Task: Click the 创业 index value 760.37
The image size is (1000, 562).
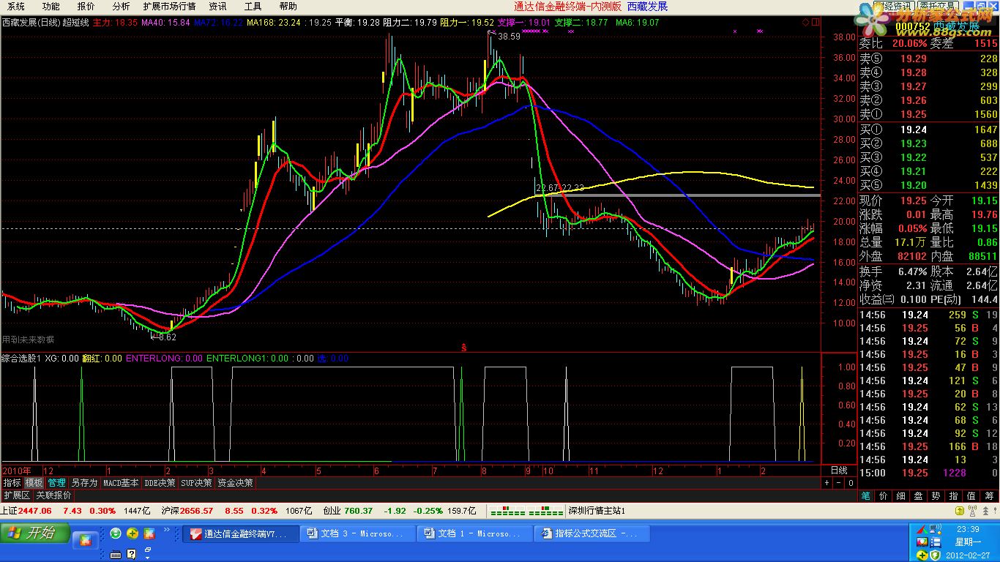Action: 359,511
